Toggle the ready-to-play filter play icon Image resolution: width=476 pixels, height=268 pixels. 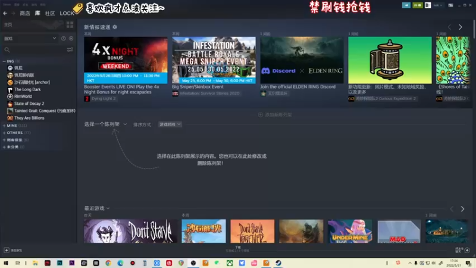tap(71, 39)
